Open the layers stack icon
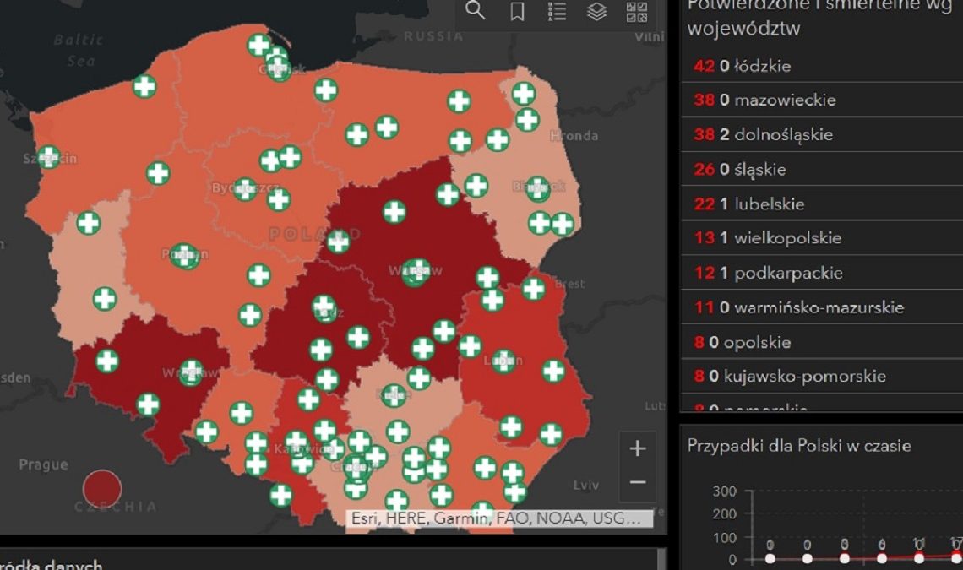Screen dimensions: 963x570 click(x=596, y=11)
